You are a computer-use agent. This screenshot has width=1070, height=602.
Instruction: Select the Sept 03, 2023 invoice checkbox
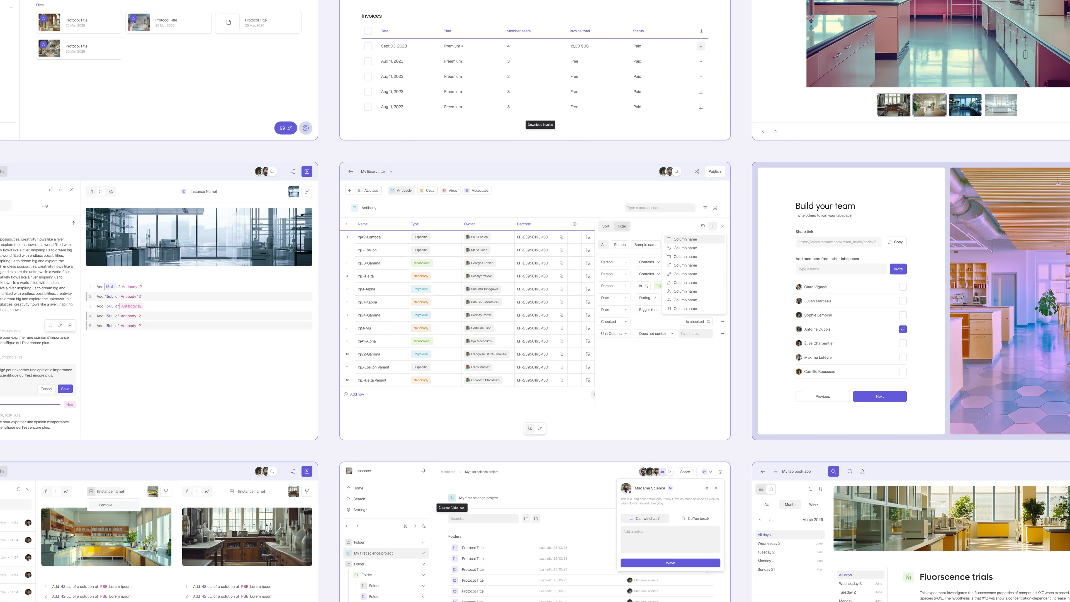368,46
